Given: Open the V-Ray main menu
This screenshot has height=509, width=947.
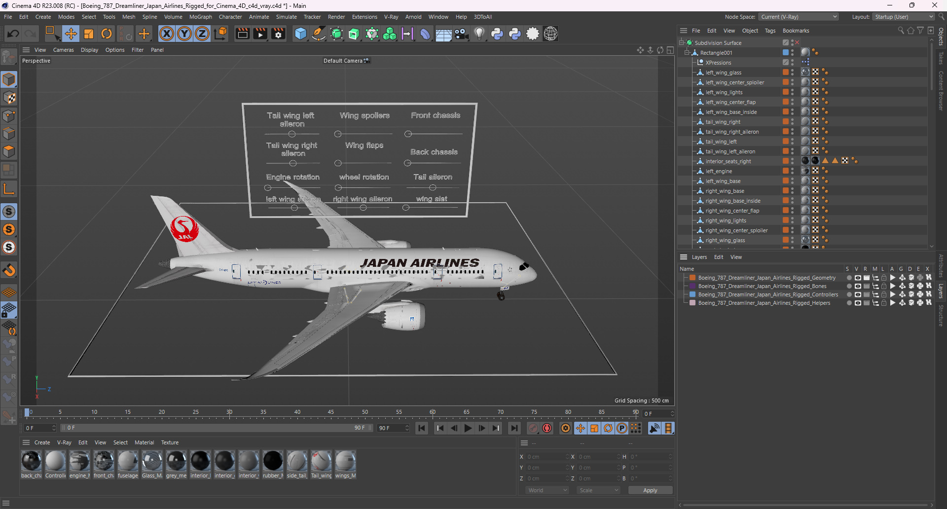Looking at the screenshot, I should 391,17.
